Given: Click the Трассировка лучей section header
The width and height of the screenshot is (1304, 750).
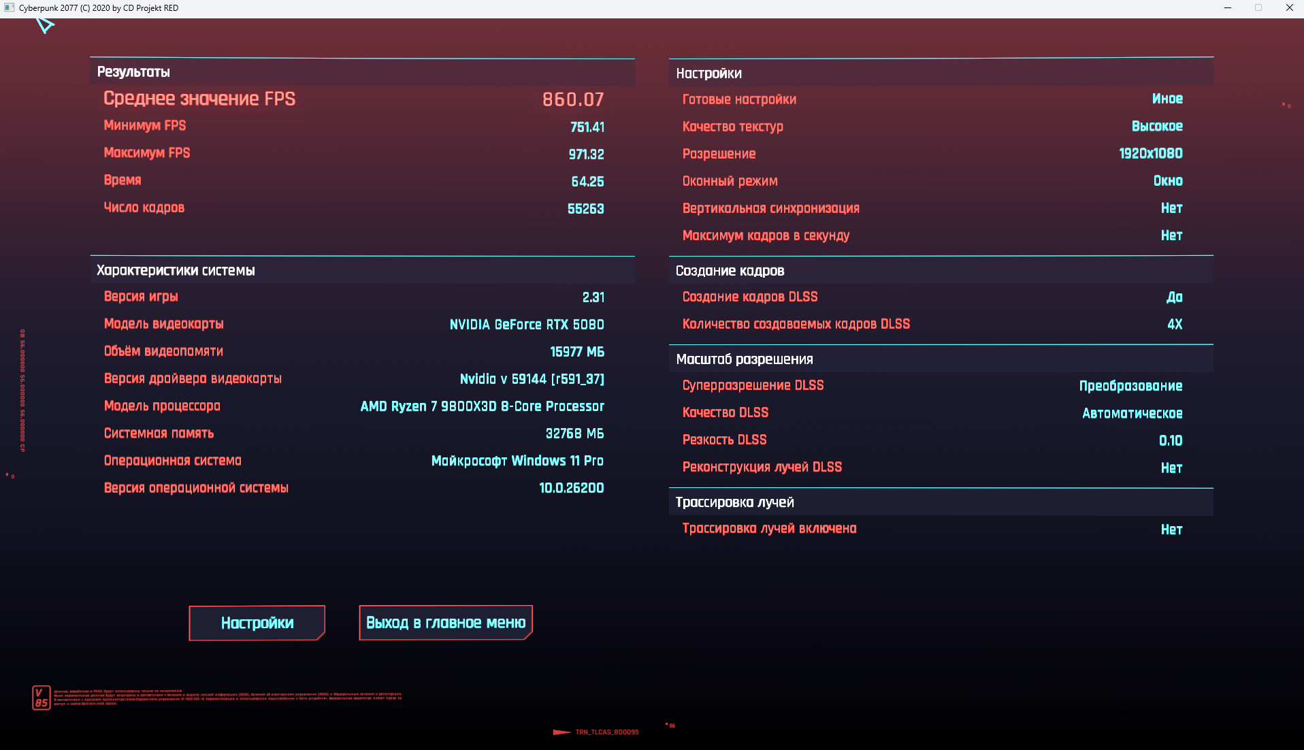Looking at the screenshot, I should pos(941,502).
